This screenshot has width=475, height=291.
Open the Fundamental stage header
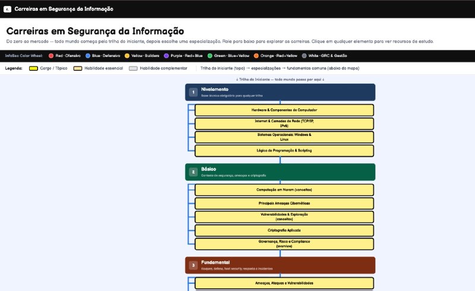(280, 265)
